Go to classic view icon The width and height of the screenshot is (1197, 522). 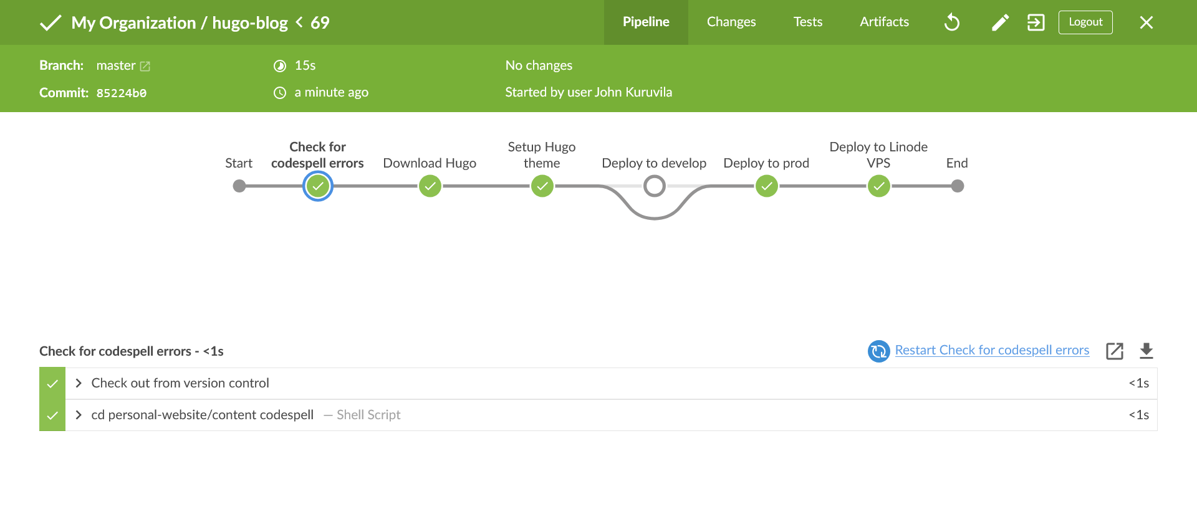1036,22
